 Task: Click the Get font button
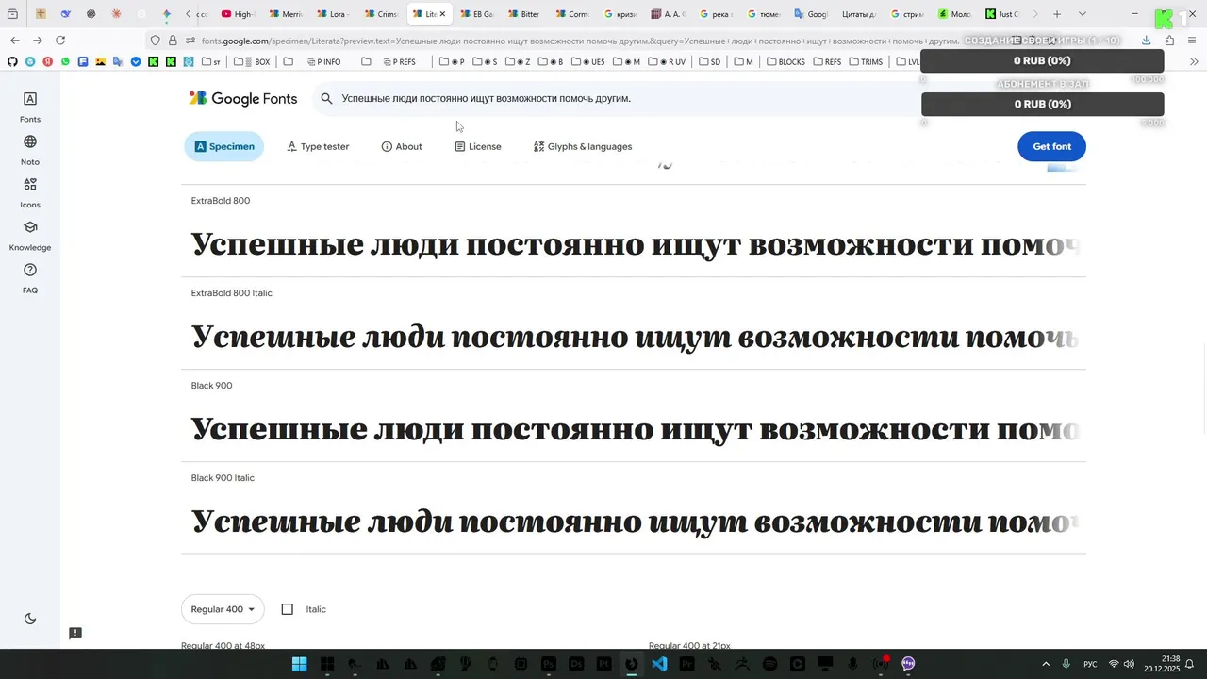click(1051, 146)
